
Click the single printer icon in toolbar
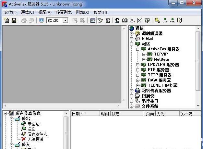point(24,20)
